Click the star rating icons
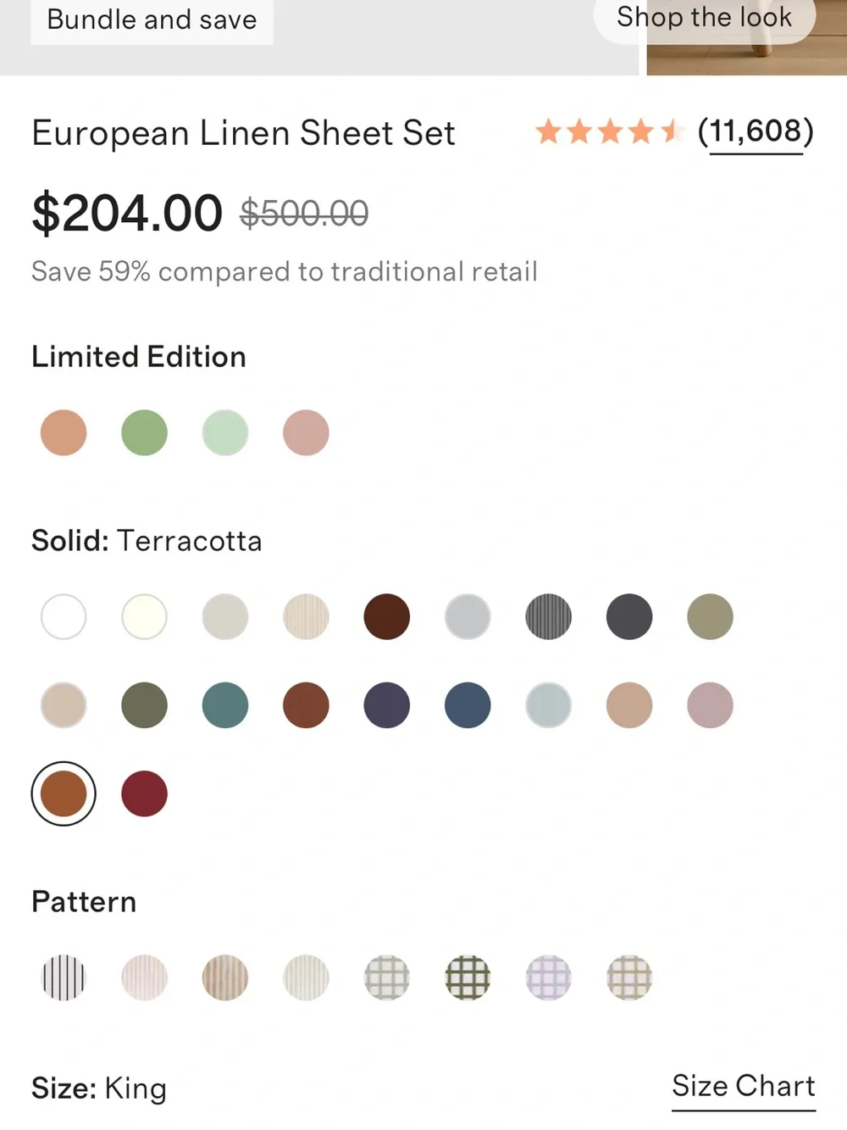 pos(610,131)
